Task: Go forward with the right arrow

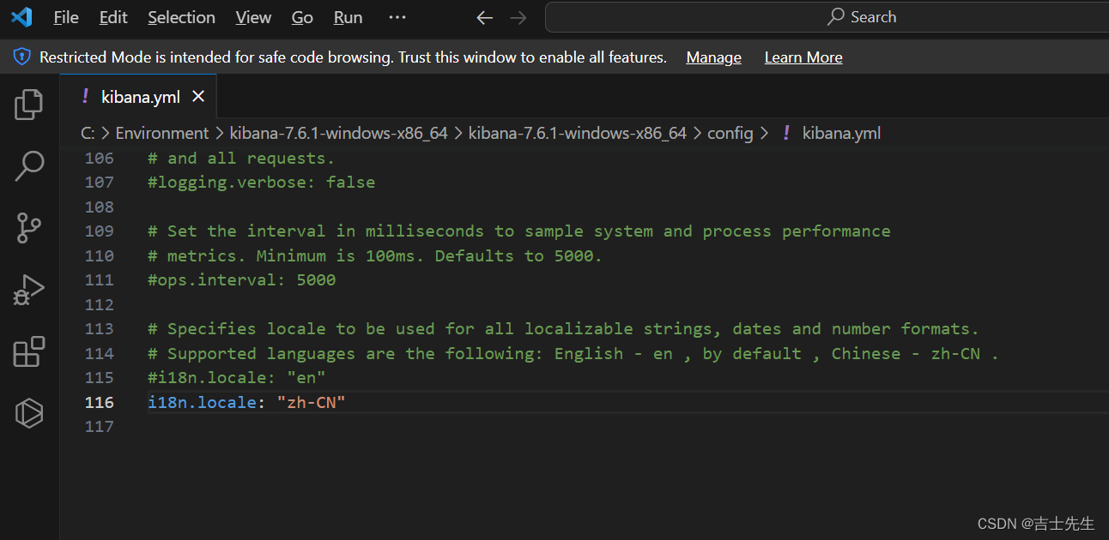Action: [x=518, y=17]
